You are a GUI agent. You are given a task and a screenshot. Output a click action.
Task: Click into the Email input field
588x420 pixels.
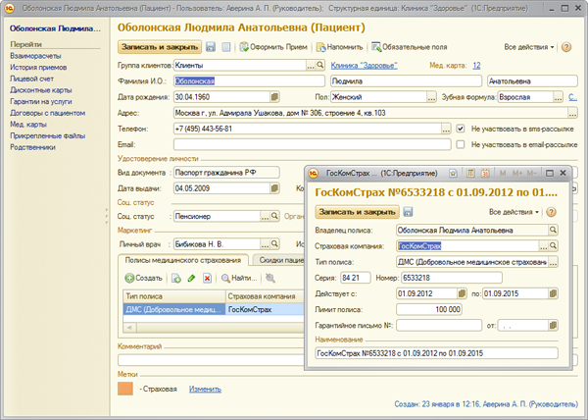[312, 144]
